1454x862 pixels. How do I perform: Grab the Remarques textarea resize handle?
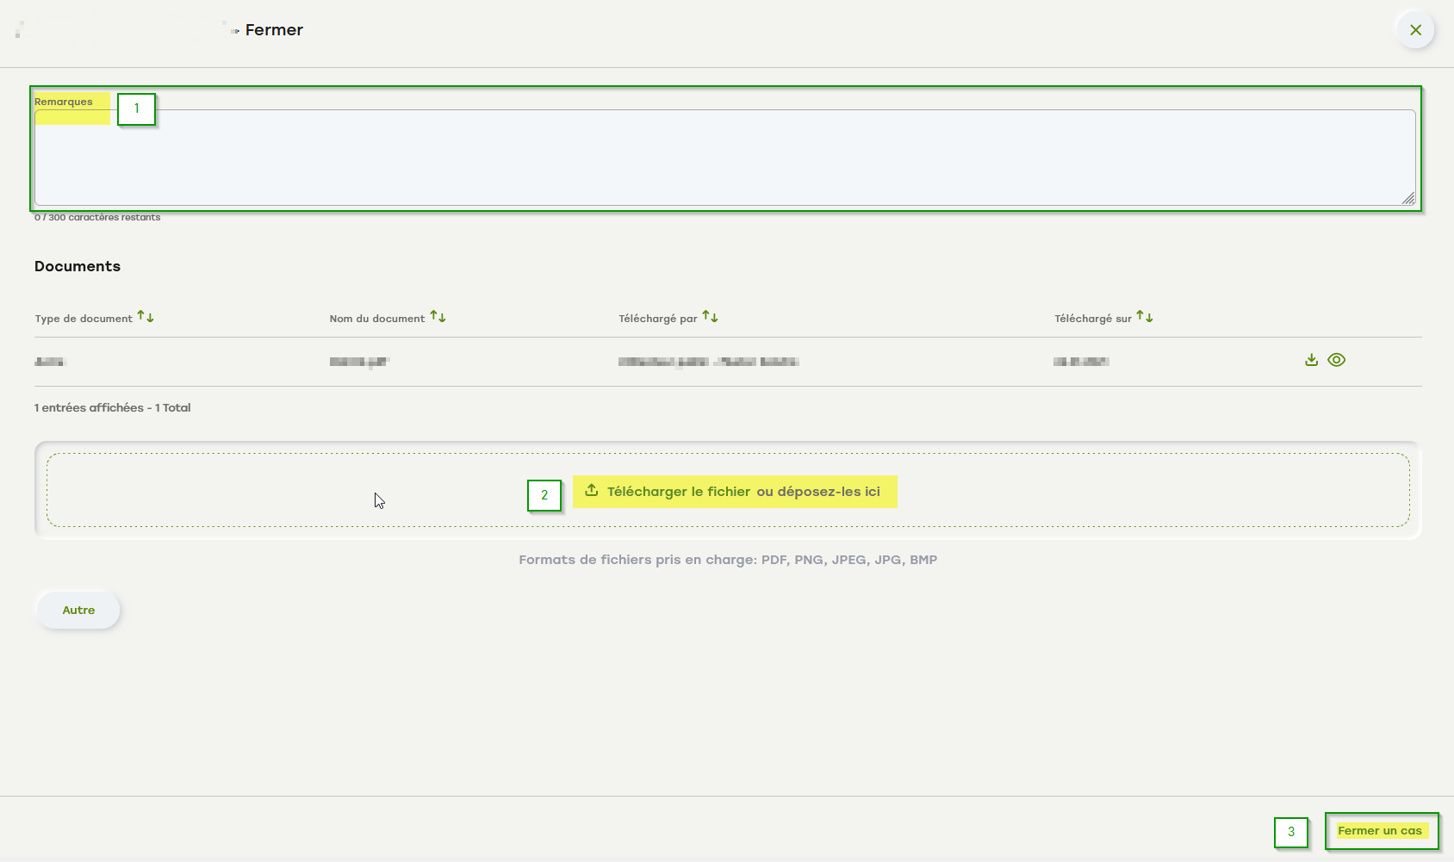click(x=1408, y=199)
